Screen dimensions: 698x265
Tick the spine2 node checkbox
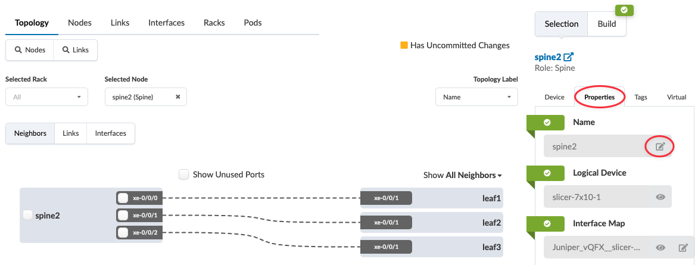(x=27, y=216)
